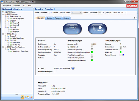
Task: Toggle the ID modifiziert checkbox
Action: click(92, 47)
